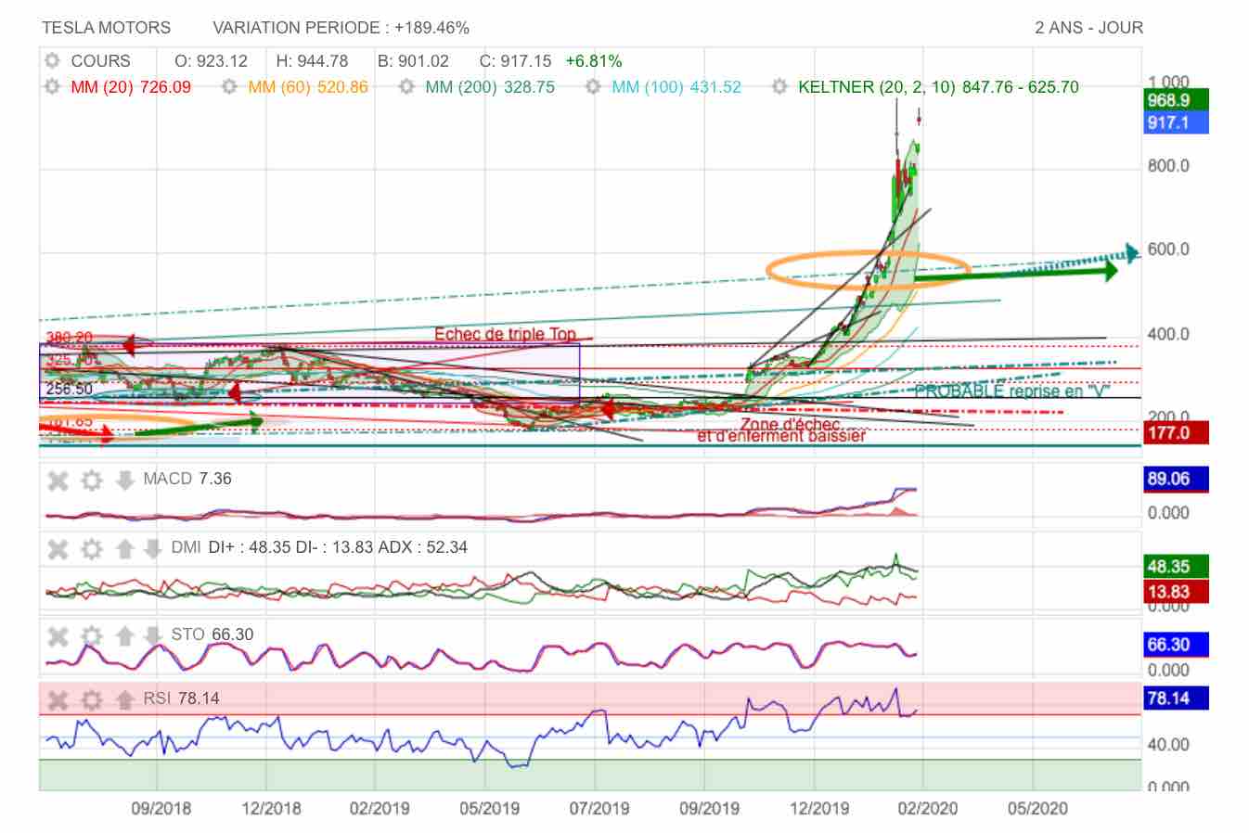Open settings gear beside COURS
The image size is (1249, 833).
point(52,61)
